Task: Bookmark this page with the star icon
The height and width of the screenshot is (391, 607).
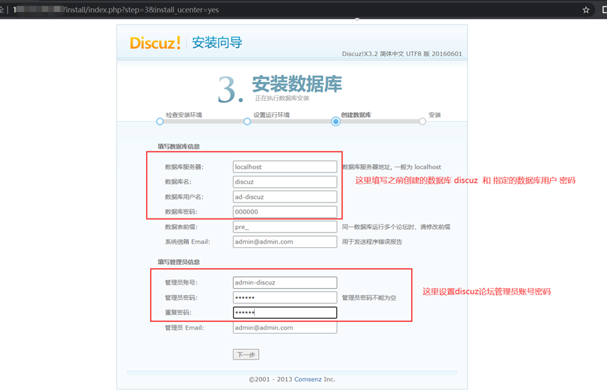Action: point(586,10)
